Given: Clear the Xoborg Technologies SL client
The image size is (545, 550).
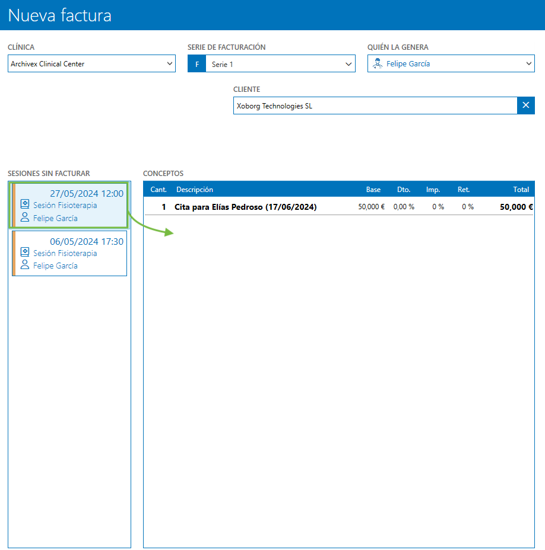Looking at the screenshot, I should coord(525,105).
